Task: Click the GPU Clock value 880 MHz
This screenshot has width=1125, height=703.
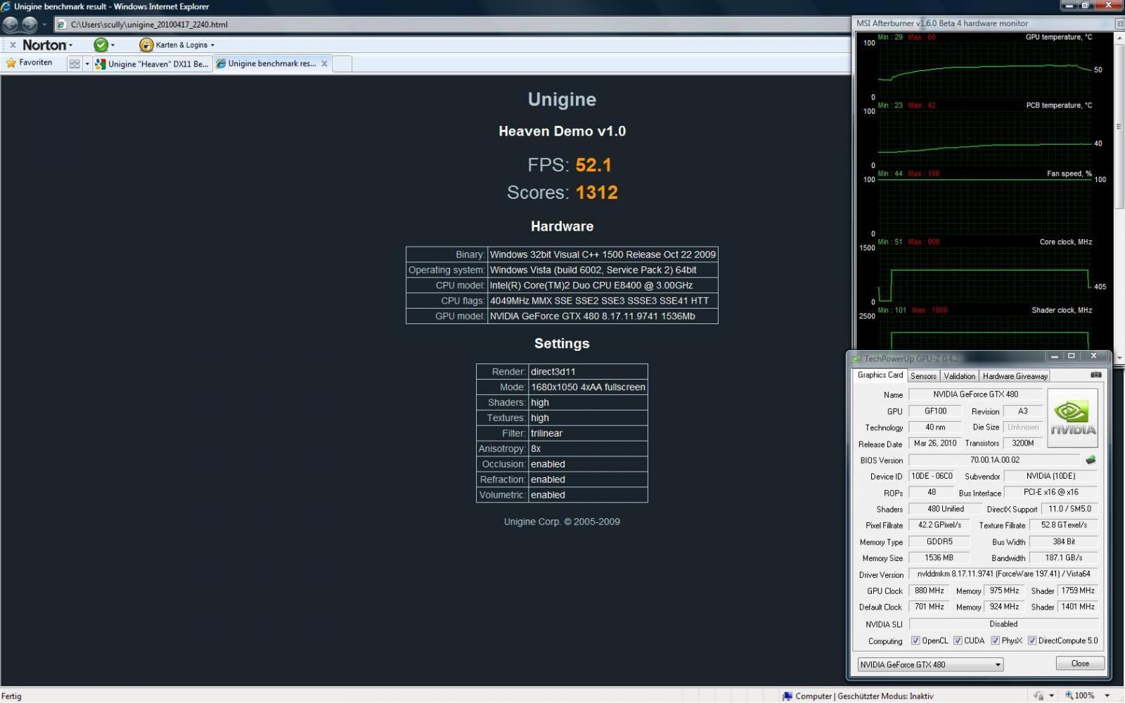Action: point(929,591)
